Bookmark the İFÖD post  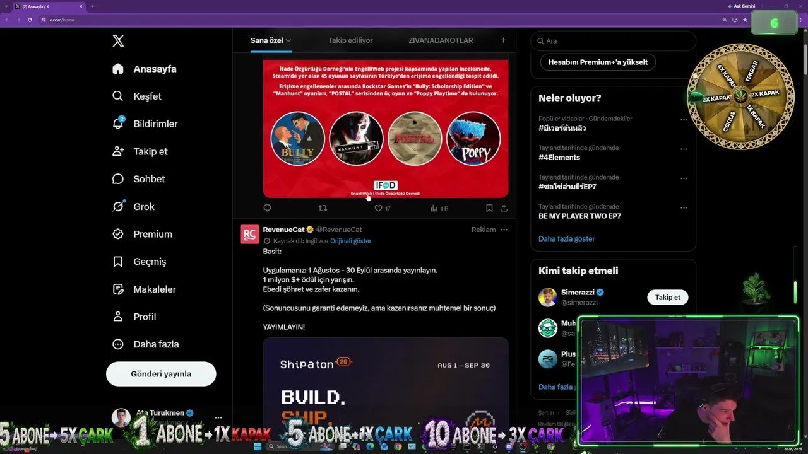(489, 208)
